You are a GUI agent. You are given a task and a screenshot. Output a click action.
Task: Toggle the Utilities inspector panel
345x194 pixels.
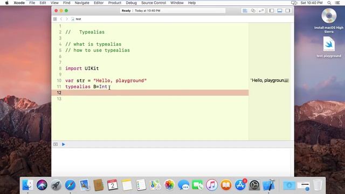[x=288, y=11]
